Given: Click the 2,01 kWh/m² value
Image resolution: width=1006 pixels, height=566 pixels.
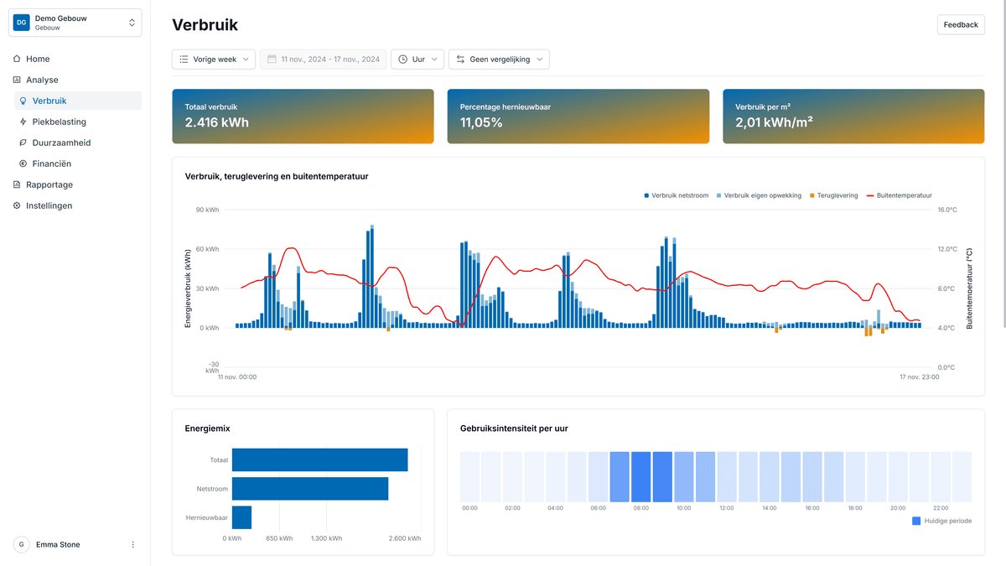Looking at the screenshot, I should click(774, 122).
